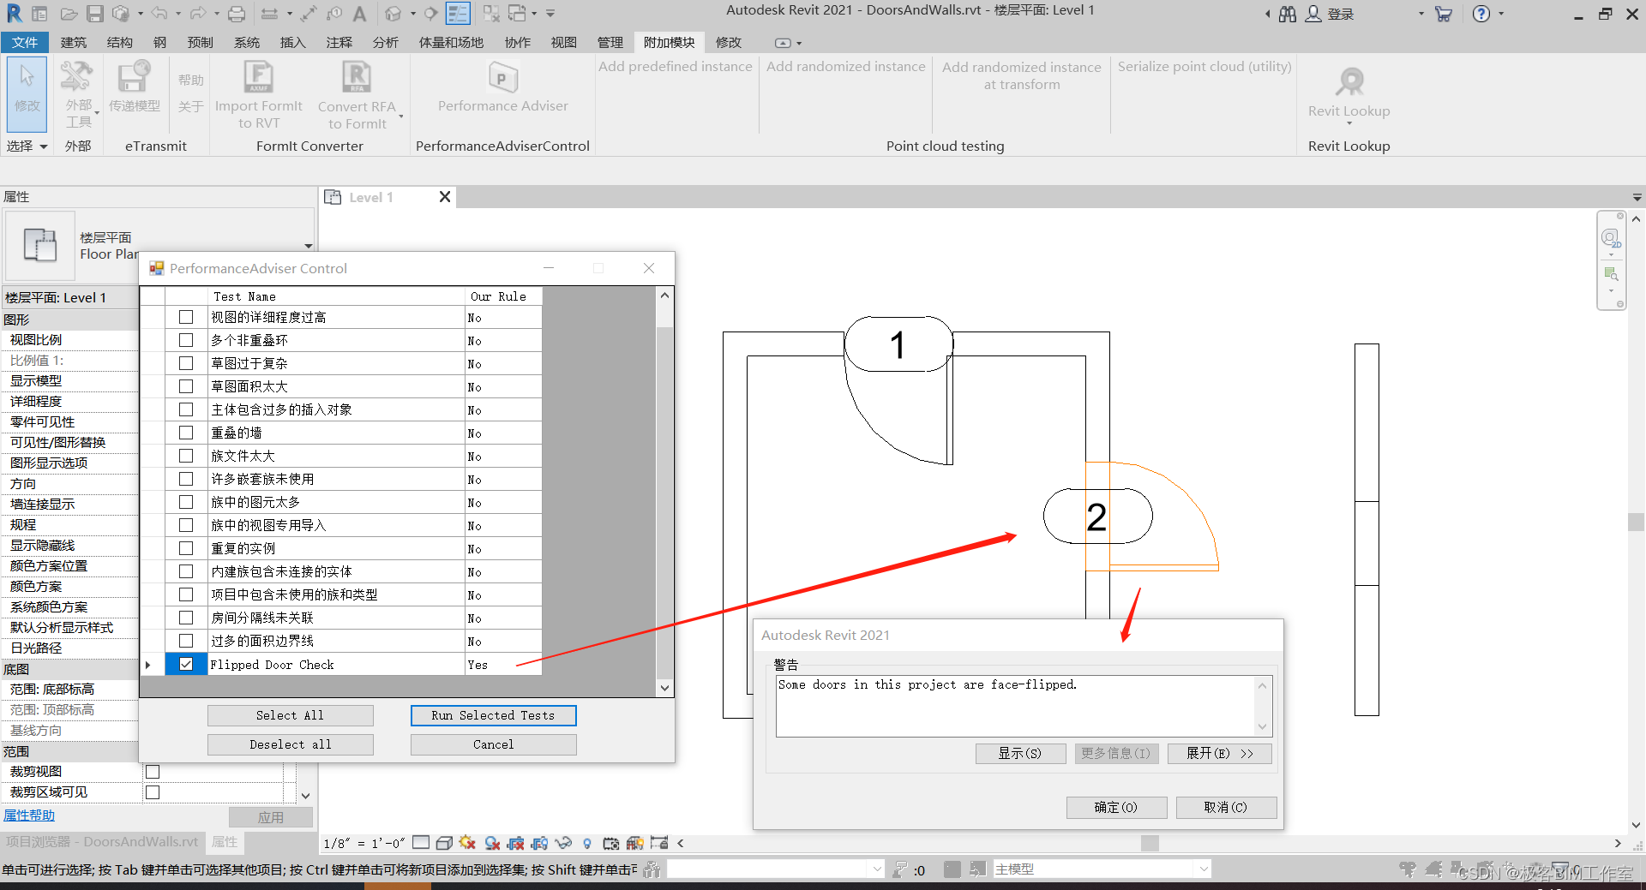Click 确定 in the warning dialog
Screen dimensions: 1646x890
(1116, 807)
